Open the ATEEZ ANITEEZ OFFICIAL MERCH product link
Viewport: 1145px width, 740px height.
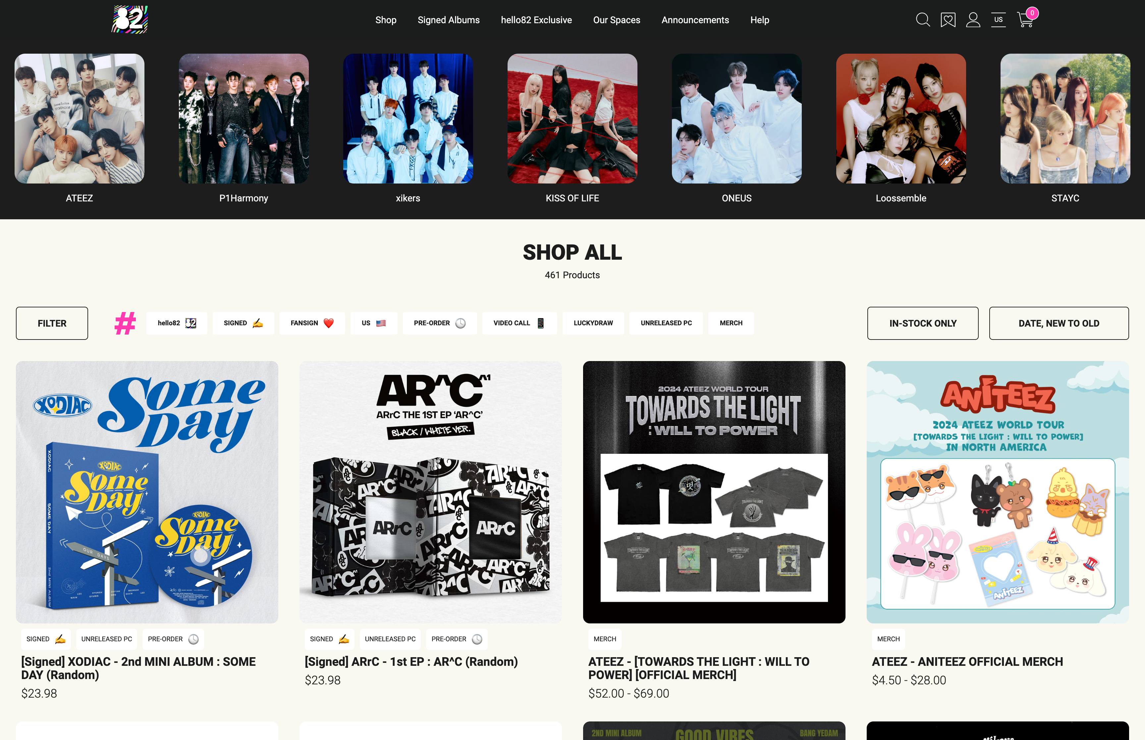click(967, 662)
